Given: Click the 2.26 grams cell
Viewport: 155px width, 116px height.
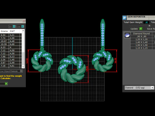Looking at the screenshot, I should pos(4,60).
